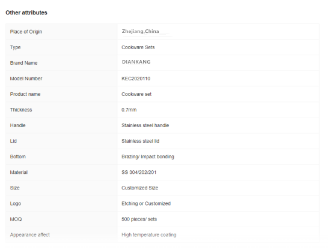
Task: Click the Appearance affect label
Action: click(x=29, y=235)
